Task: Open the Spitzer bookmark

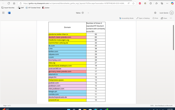Action: tap(46, 8)
